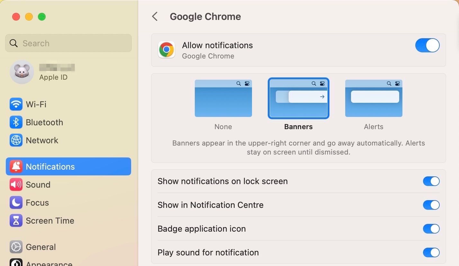459x266 pixels.
Task: Click the Google Chrome app icon
Action: click(166, 50)
